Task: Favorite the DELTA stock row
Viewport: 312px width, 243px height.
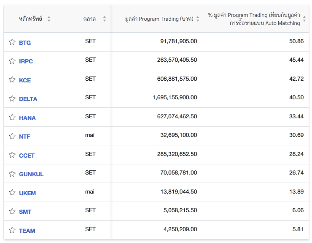Action: pos(12,98)
